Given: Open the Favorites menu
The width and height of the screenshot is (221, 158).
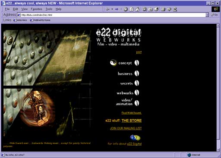Looking at the screenshot, I should point(36,9).
